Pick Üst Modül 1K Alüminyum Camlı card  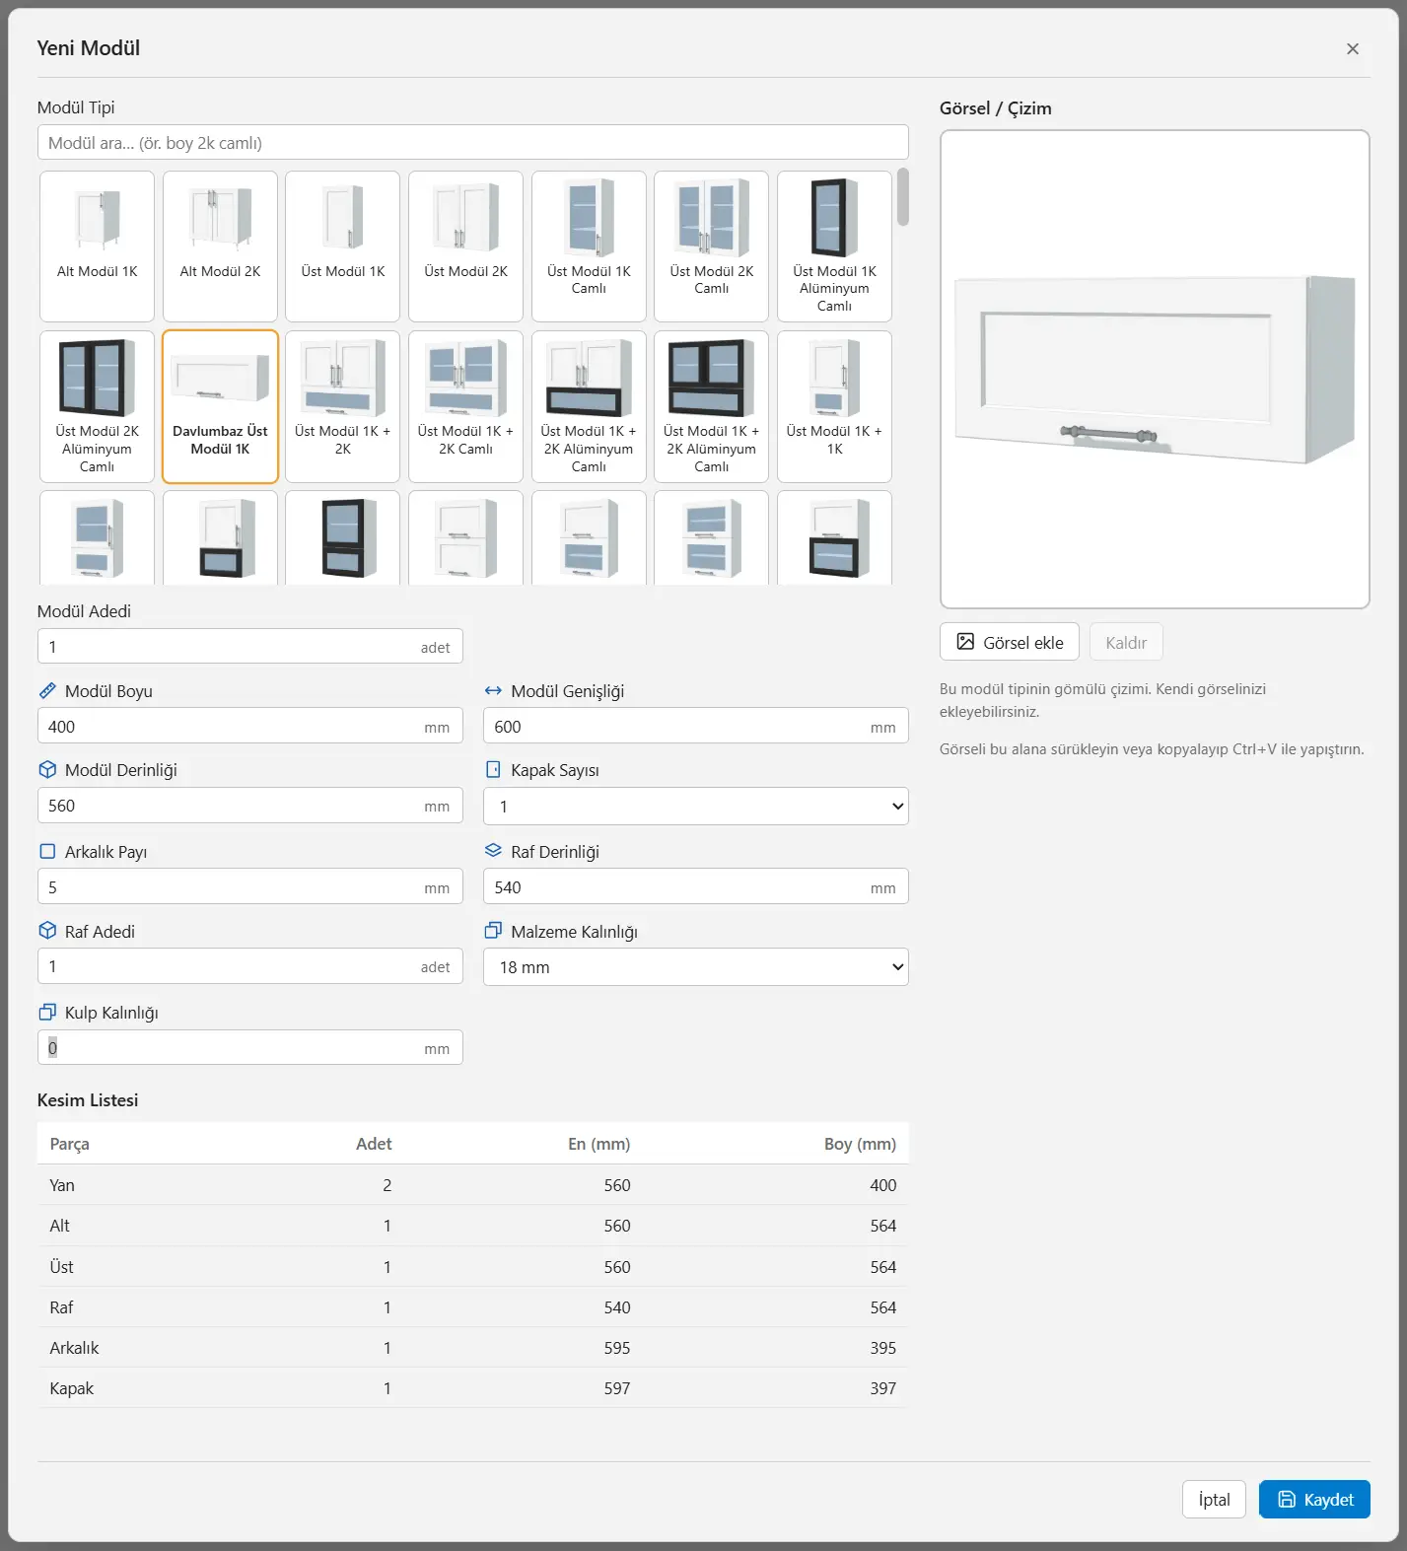click(x=834, y=247)
